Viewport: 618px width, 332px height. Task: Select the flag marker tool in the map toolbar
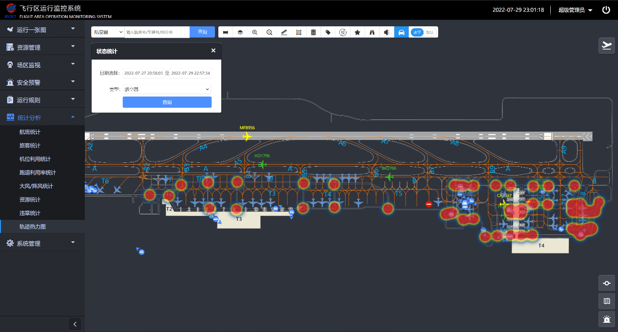click(226, 32)
